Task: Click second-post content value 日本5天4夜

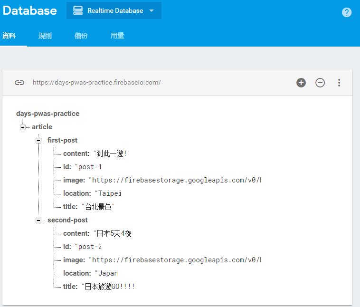Action: [x=112, y=233]
